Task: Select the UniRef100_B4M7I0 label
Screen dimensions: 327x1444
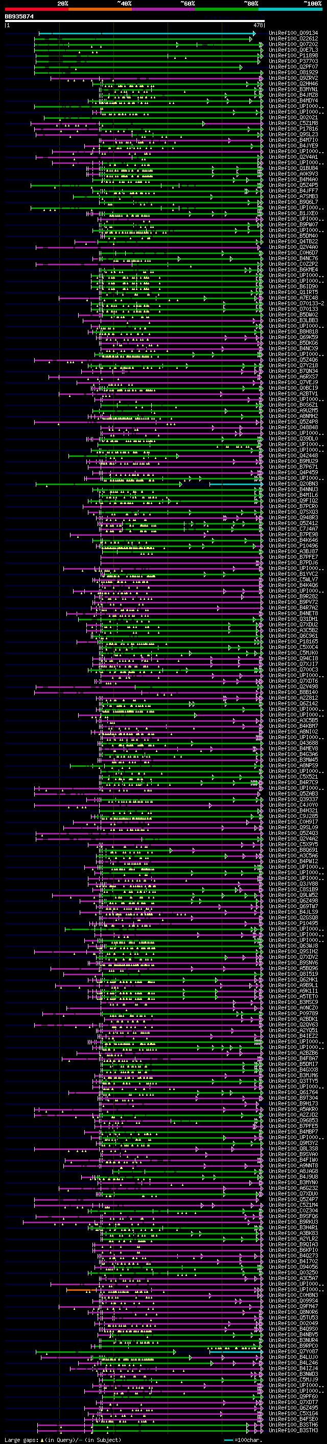Action: pos(293,140)
